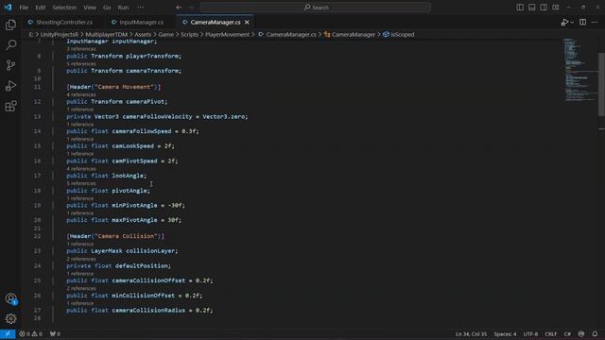This screenshot has width=605, height=340.
Task: Click the ports forwarded status indicator
Action: (x=55, y=333)
